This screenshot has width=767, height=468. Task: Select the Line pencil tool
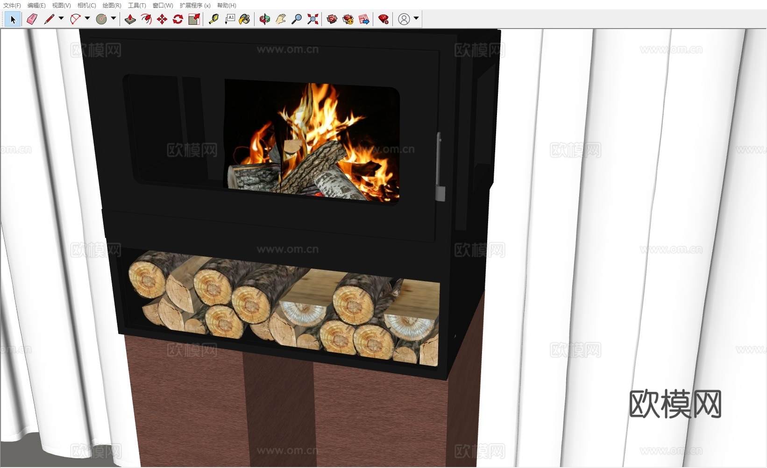[49, 19]
